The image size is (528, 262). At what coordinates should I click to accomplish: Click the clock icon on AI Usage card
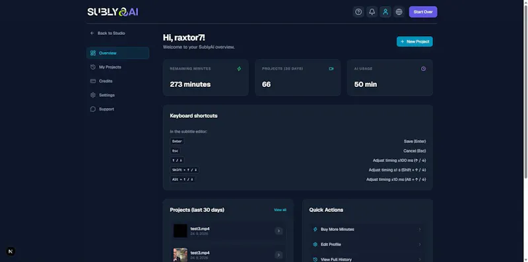[423, 69]
